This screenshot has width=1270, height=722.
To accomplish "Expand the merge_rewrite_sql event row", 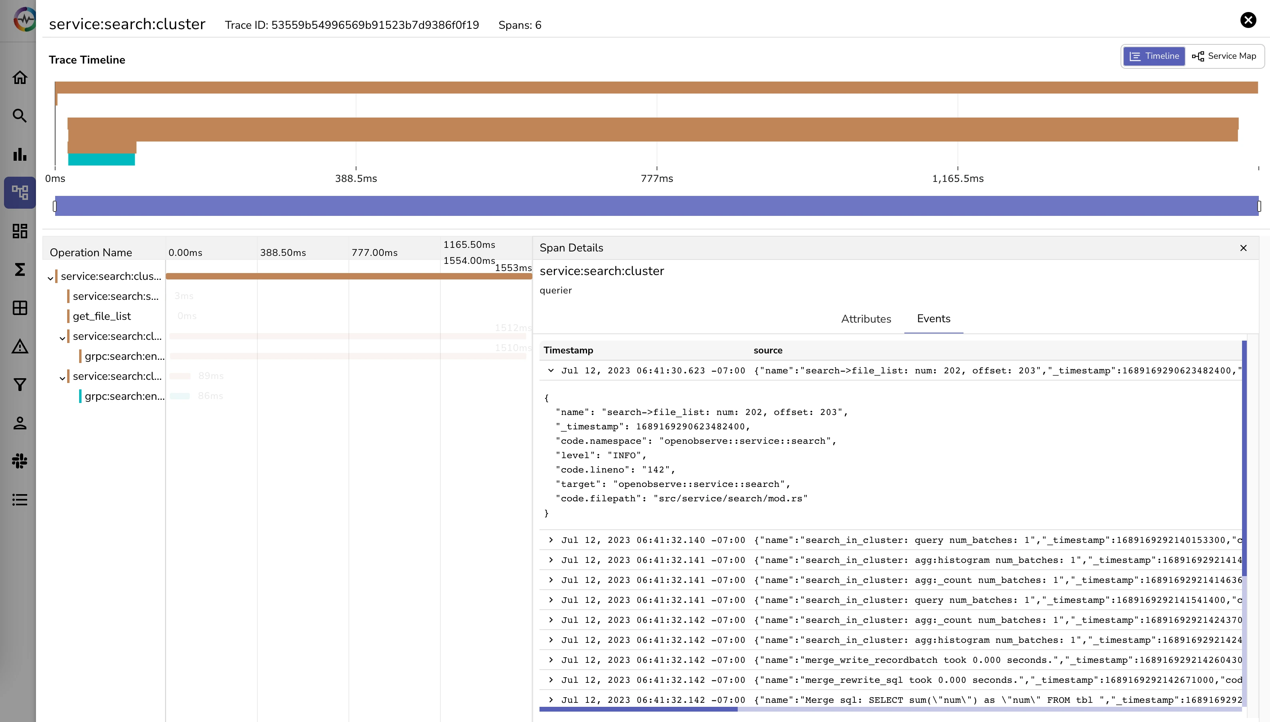I will click(x=551, y=680).
